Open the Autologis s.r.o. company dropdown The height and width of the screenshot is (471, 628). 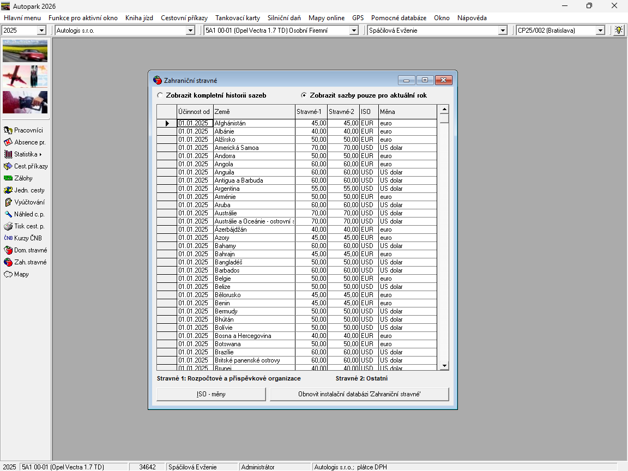(190, 31)
